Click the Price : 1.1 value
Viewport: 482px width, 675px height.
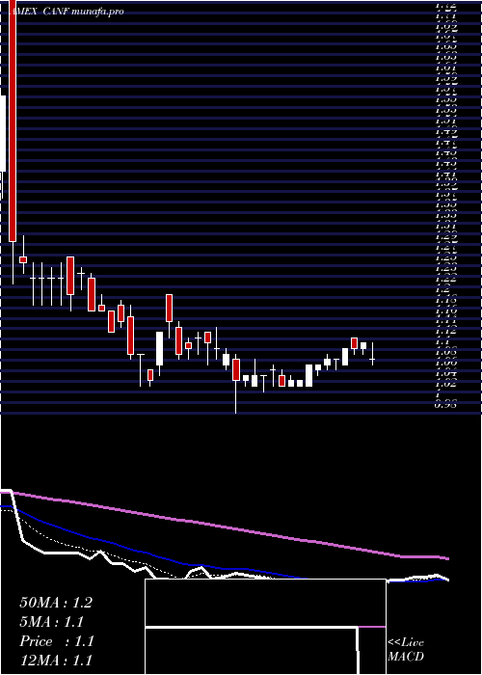(x=57, y=641)
